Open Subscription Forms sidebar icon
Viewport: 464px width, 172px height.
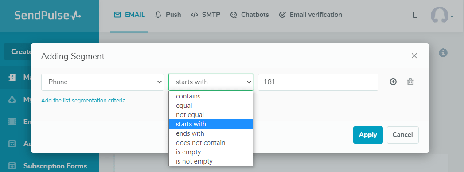point(12,166)
